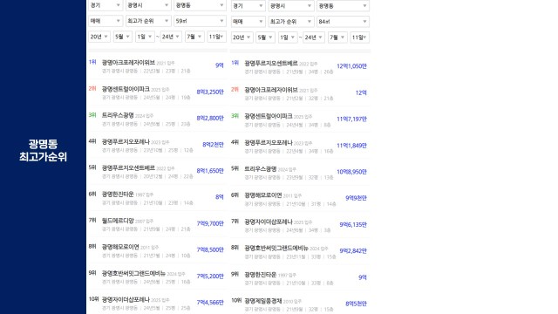Open the 1일 start day dropdown in 59㎡ panel
Image resolution: width=558 pixels, height=314 pixels.
pyautogui.click(x=145, y=37)
